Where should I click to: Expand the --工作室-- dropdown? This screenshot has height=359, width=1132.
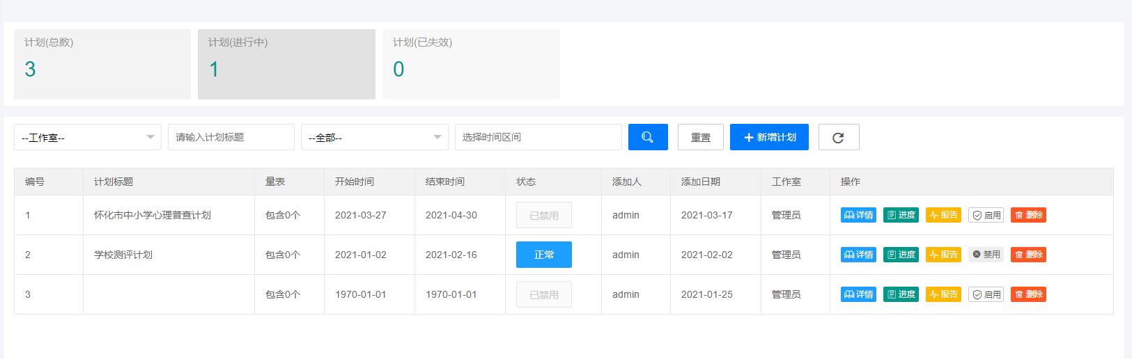88,137
